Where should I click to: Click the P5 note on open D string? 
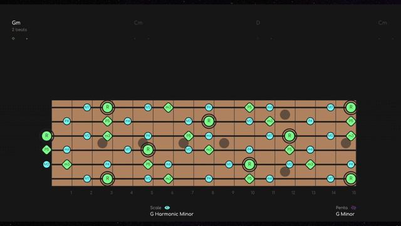[46, 149]
